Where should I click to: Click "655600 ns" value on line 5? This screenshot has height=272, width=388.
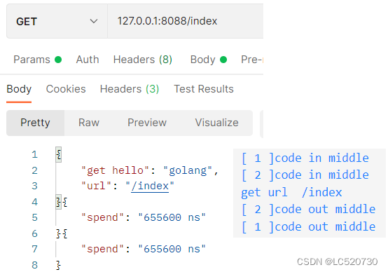[172, 217]
